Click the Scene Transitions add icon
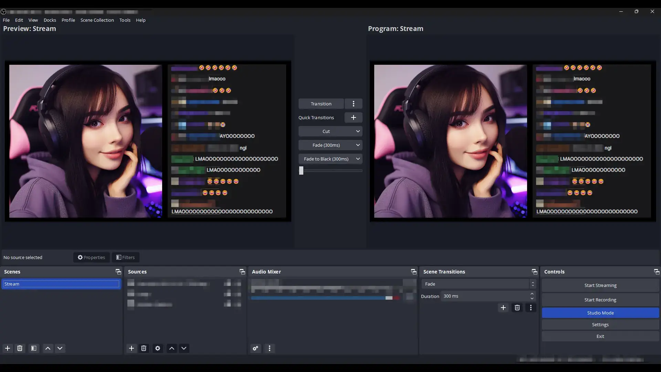The width and height of the screenshot is (661, 372). click(503, 308)
